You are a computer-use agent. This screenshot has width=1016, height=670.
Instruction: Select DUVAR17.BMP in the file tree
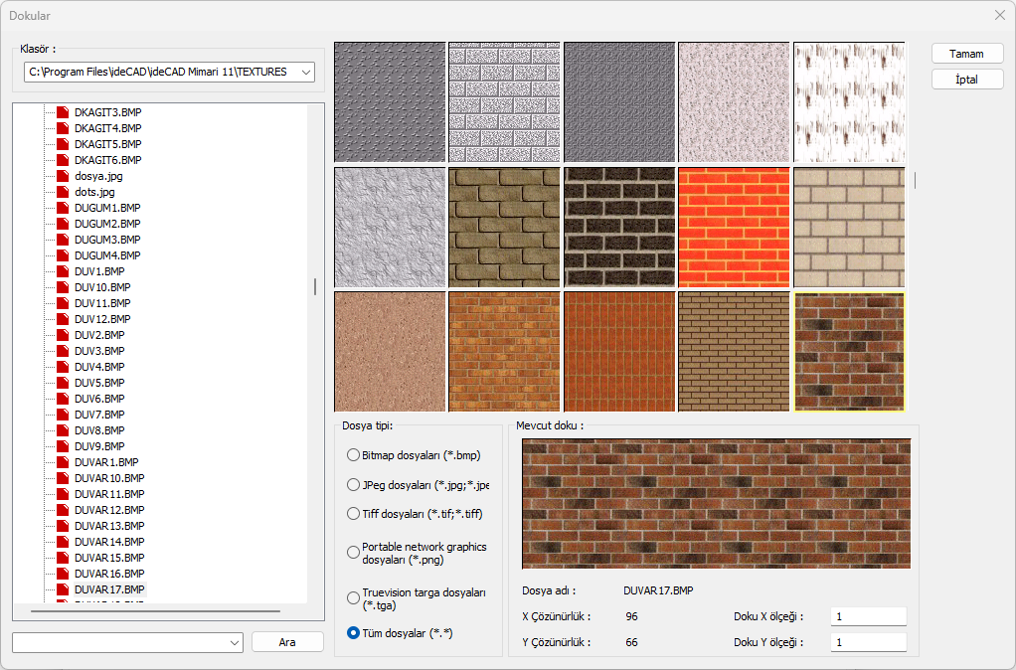click(x=108, y=589)
